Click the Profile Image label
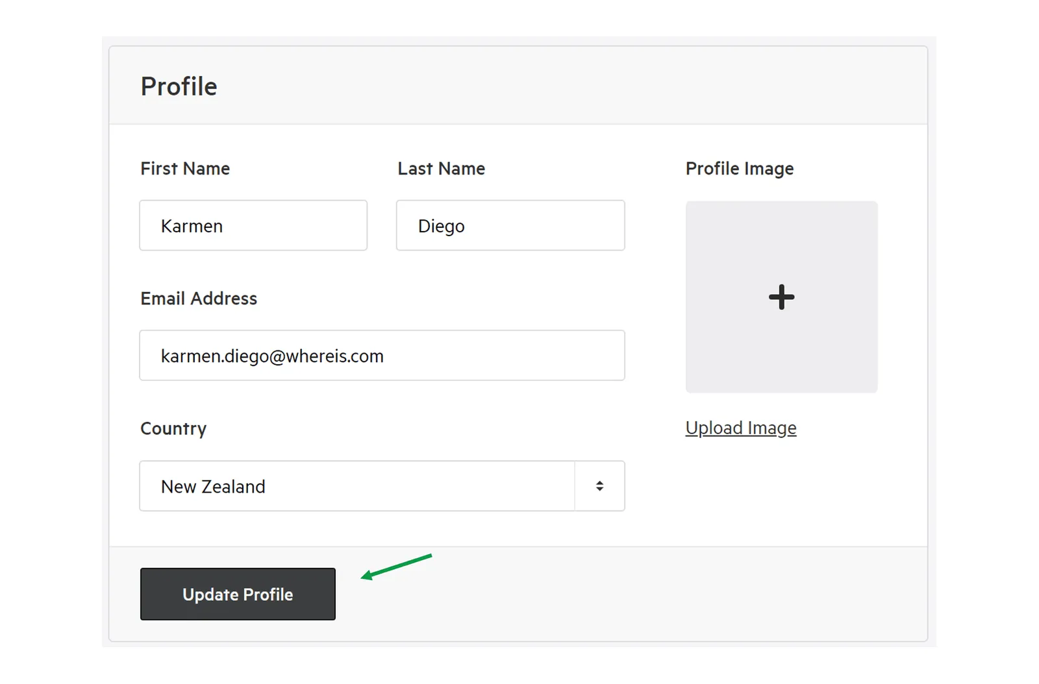Image resolution: width=1039 pixels, height=684 pixels. coord(740,169)
